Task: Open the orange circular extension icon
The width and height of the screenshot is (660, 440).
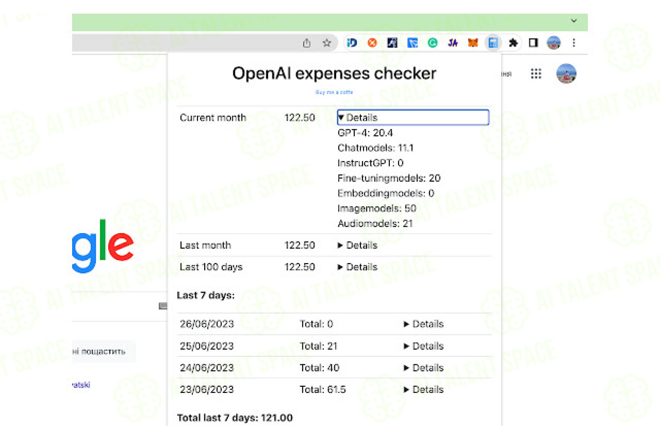Action: point(372,43)
